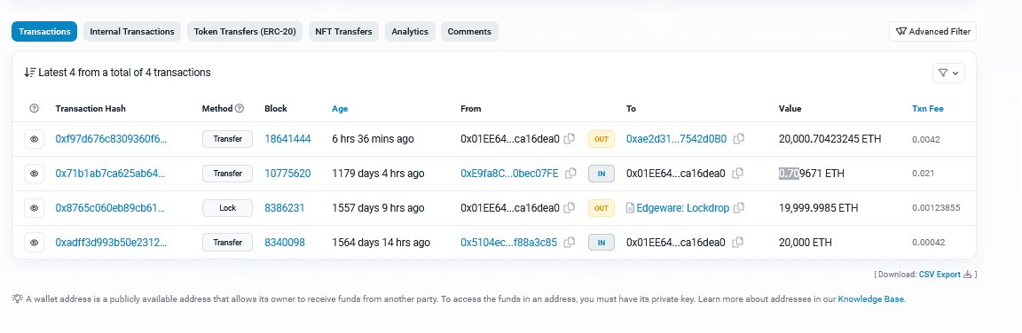Switch to the Internal Transactions tab

tap(132, 31)
